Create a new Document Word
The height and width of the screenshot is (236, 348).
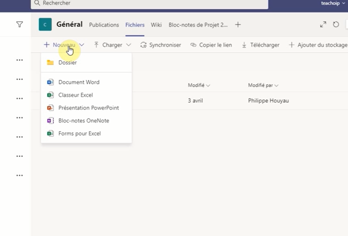(86, 82)
